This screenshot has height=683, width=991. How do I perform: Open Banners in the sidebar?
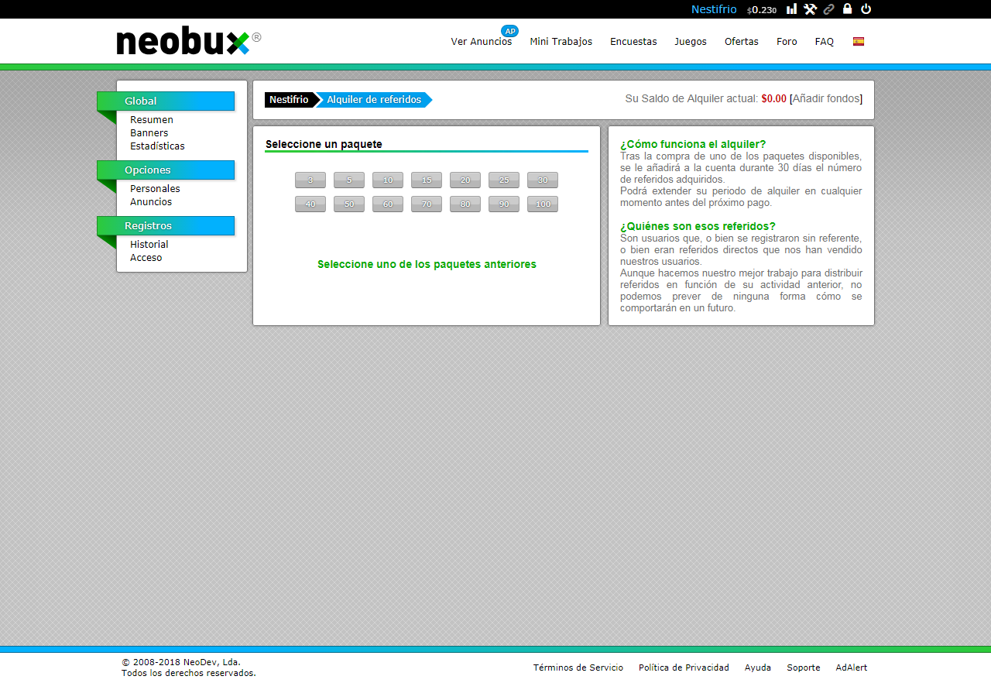[x=149, y=133]
